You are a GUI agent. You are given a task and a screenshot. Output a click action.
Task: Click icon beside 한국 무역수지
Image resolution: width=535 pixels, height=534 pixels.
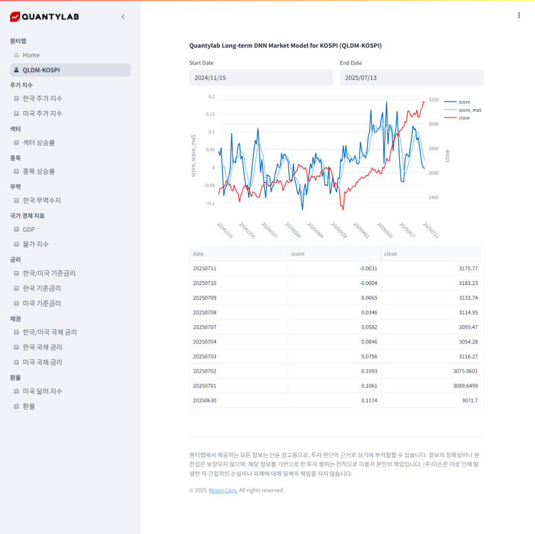coord(16,200)
